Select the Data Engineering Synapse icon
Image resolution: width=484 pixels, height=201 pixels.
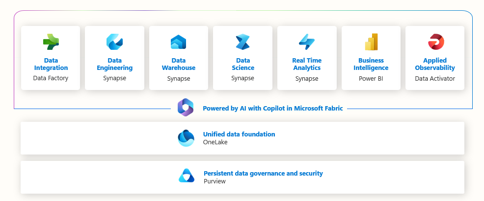pyautogui.click(x=114, y=42)
